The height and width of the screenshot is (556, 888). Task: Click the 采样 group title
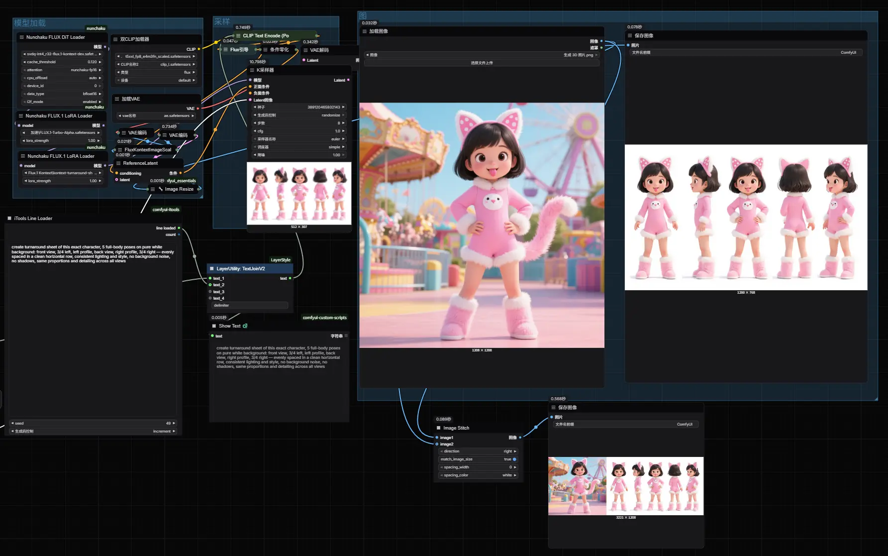222,21
